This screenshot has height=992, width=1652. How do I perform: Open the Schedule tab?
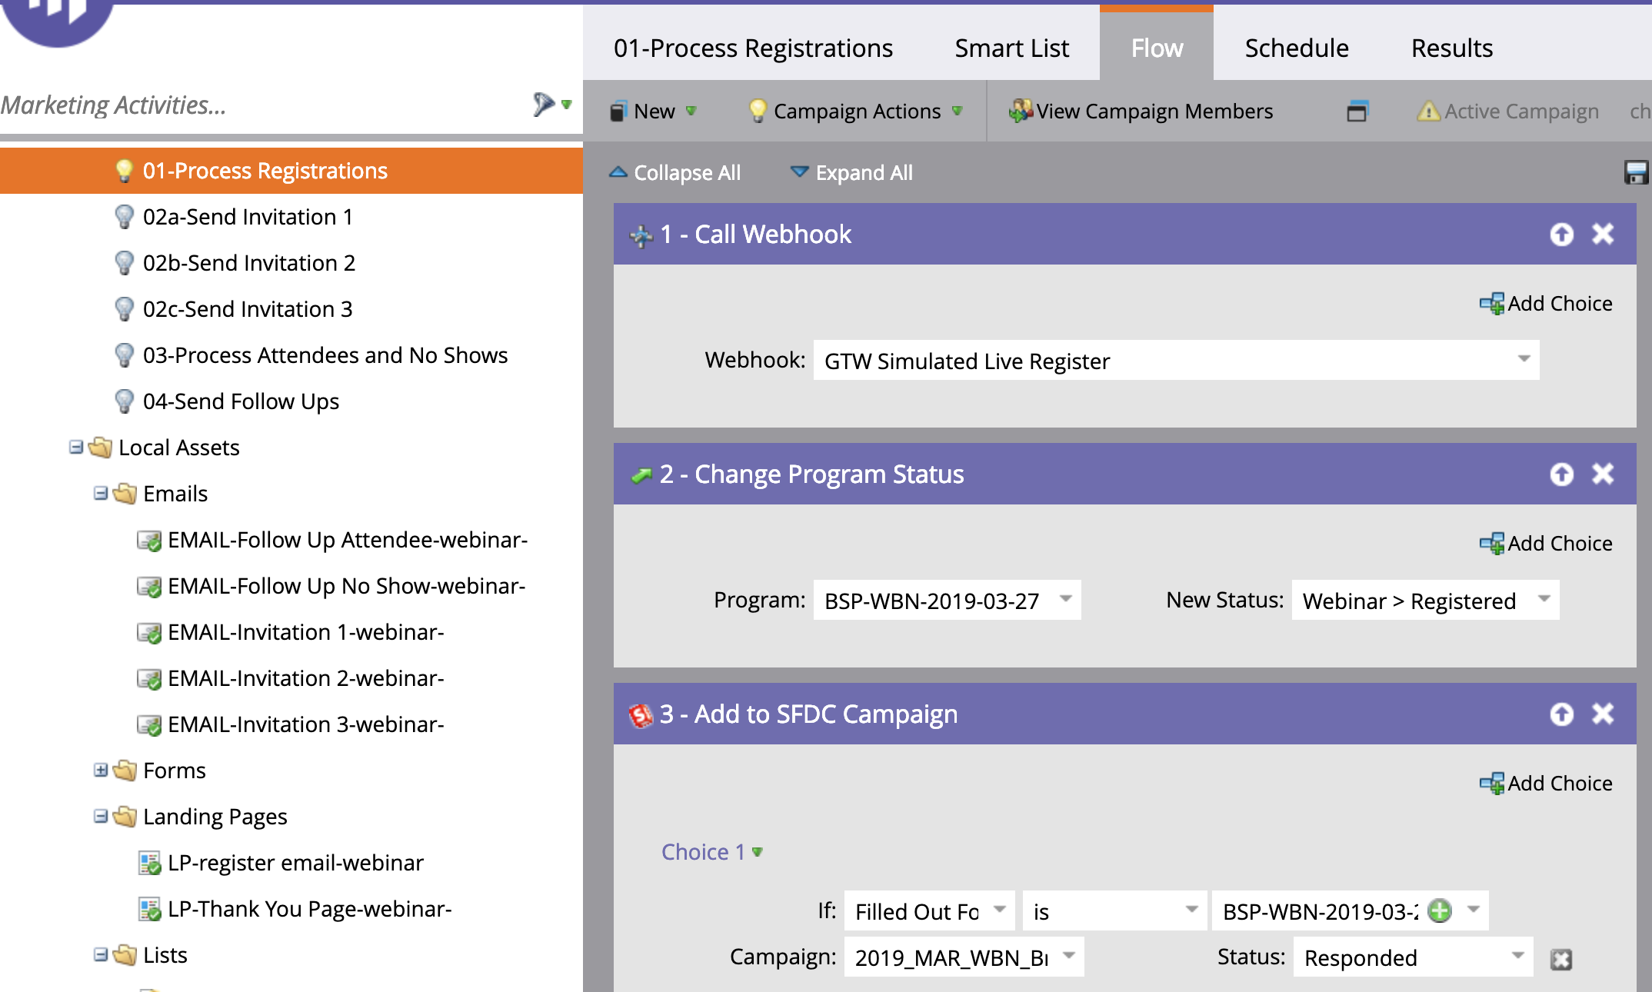tap(1296, 47)
